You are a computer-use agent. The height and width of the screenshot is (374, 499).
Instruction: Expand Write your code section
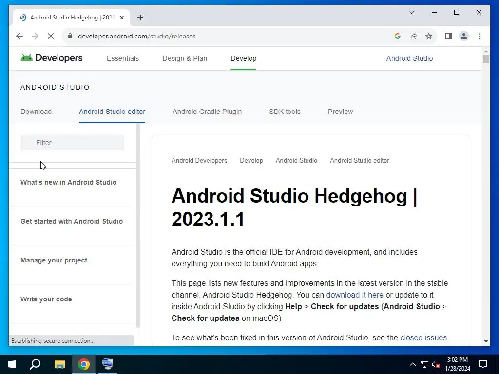click(46, 299)
